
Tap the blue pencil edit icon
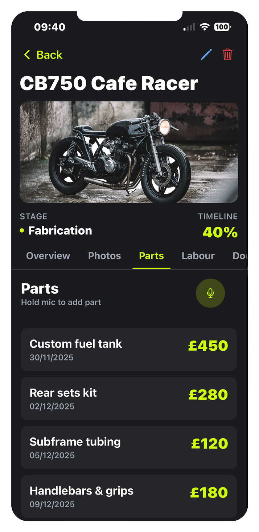(206, 55)
